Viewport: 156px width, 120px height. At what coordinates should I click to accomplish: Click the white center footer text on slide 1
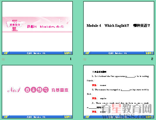pos(36,53)
